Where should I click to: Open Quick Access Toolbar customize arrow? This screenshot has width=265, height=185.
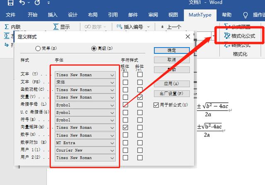[x=49, y=3]
